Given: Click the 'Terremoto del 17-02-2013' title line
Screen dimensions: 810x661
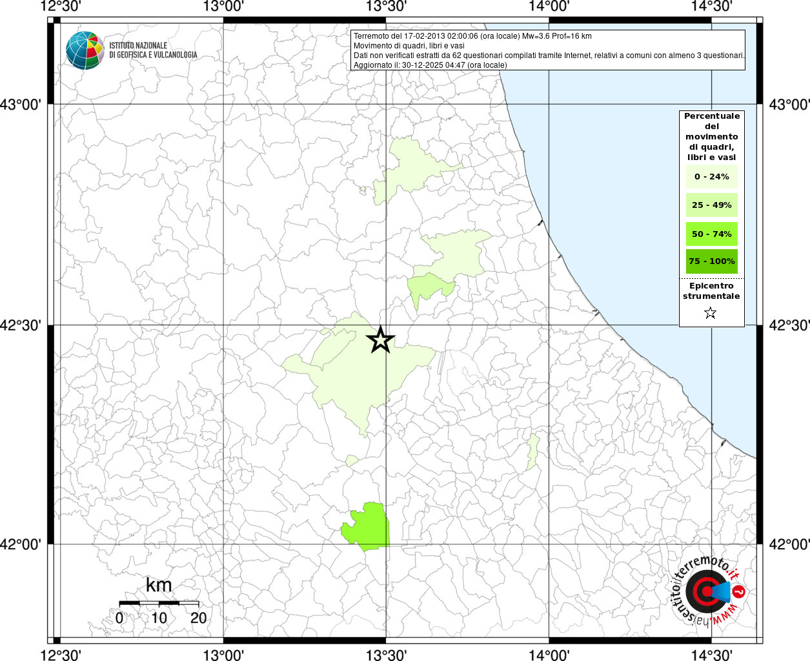Looking at the screenshot, I should tap(472, 36).
